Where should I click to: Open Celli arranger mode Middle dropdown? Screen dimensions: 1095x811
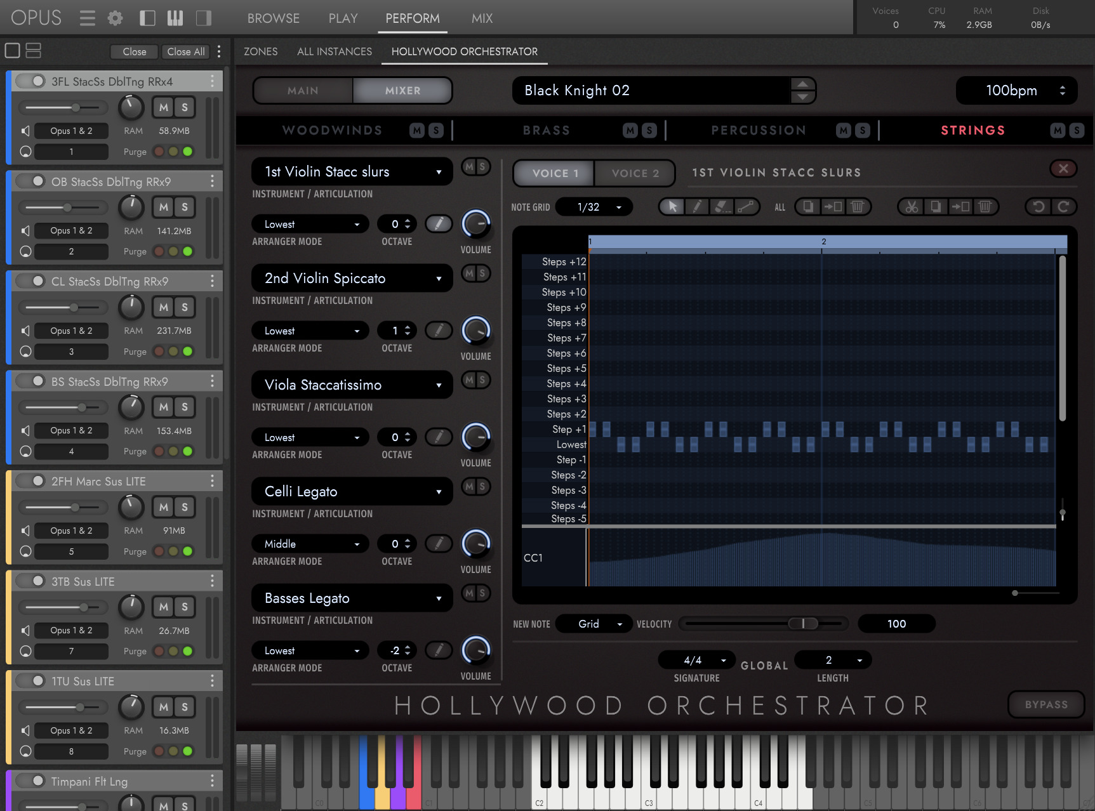(311, 544)
